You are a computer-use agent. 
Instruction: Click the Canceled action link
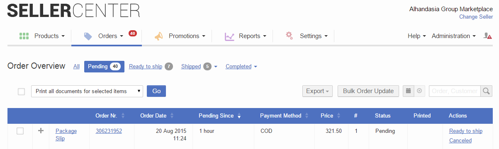click(x=460, y=141)
